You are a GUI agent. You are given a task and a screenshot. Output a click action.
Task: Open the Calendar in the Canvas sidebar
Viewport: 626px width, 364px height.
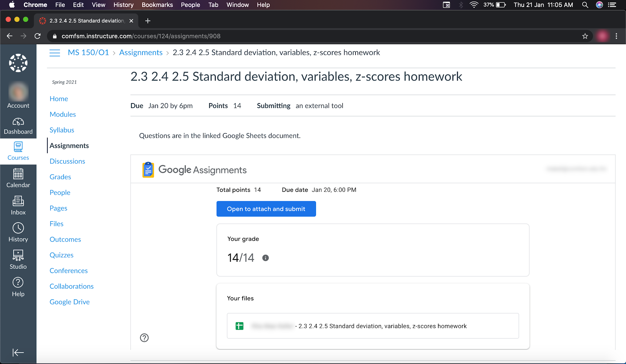pos(18,178)
